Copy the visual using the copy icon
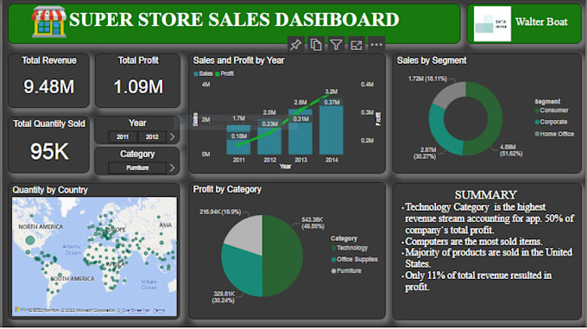 pos(316,45)
